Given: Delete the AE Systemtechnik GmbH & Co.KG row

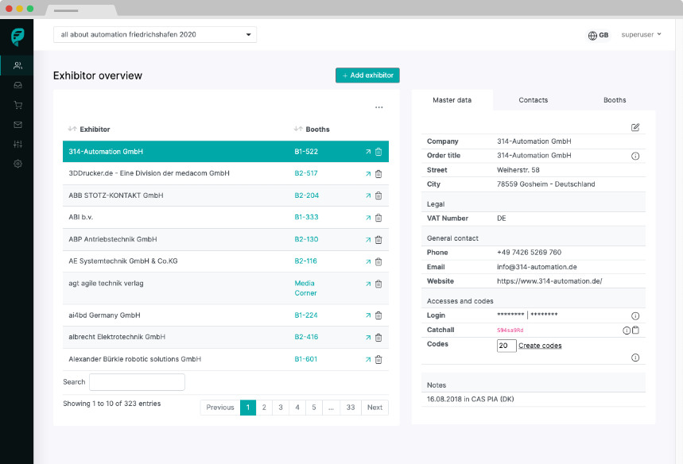Looking at the screenshot, I should point(378,261).
